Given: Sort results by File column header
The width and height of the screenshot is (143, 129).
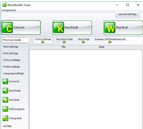Looking at the screenshot, I should (x=63, y=47).
